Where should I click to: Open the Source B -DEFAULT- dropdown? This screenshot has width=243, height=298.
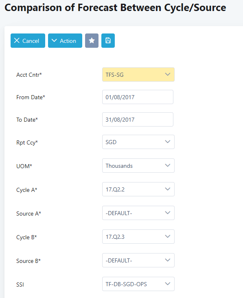[138, 260]
